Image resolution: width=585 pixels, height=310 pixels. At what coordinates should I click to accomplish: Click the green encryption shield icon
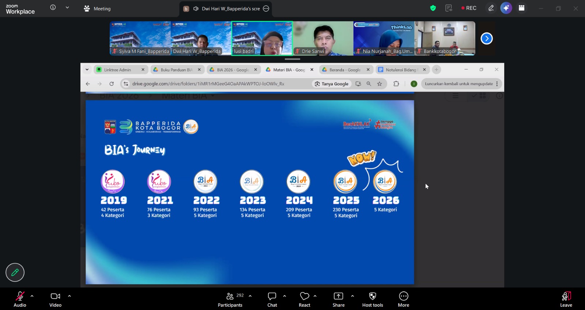coord(433,8)
